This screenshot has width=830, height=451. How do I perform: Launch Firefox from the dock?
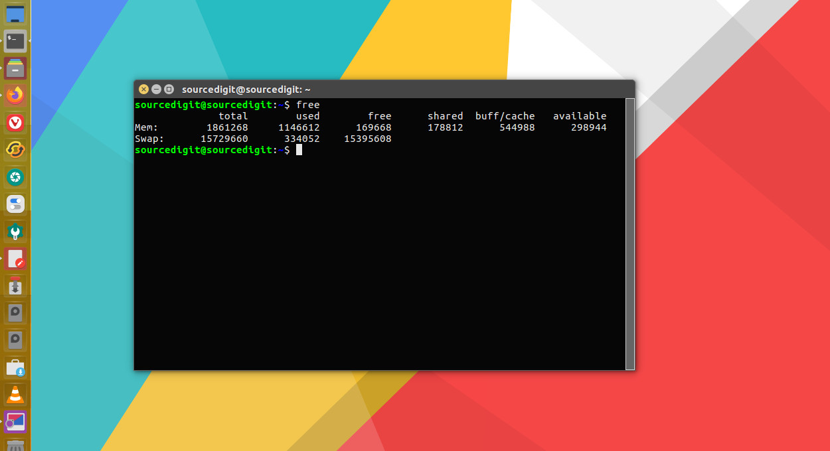pyautogui.click(x=15, y=95)
